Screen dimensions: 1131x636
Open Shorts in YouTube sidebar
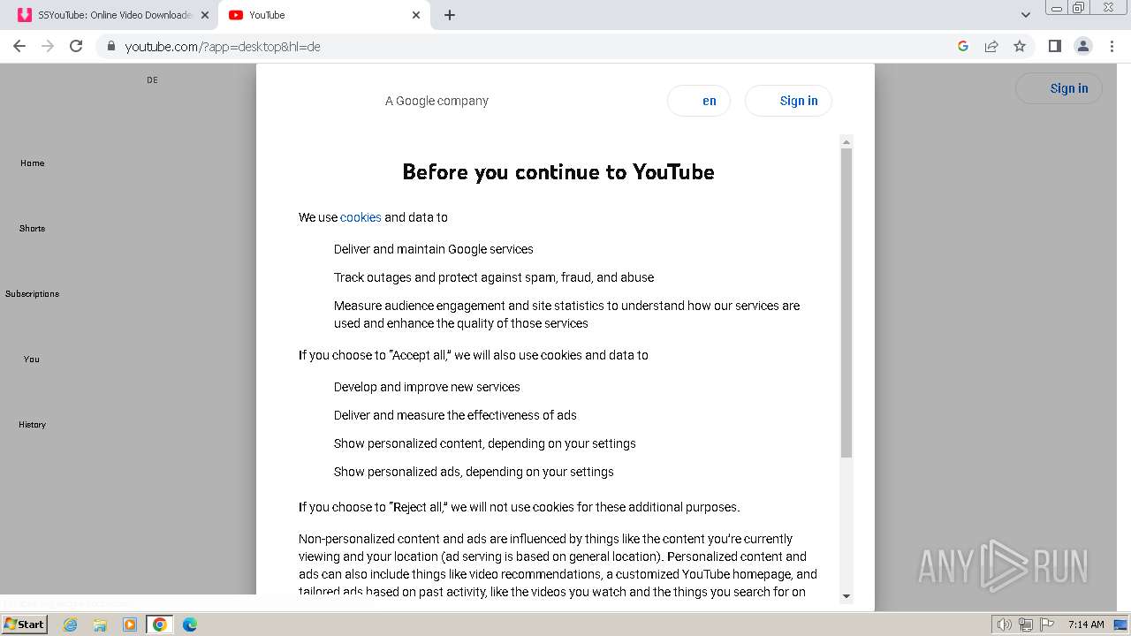33,229
